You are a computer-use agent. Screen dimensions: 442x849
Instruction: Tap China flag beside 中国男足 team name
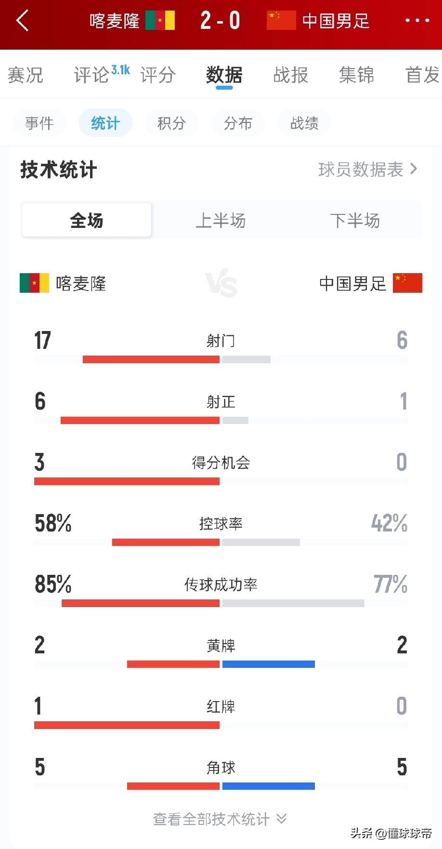coord(407,283)
